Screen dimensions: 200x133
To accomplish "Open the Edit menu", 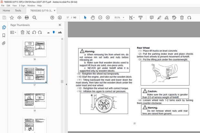I will pyautogui.click(x=8, y=5).
